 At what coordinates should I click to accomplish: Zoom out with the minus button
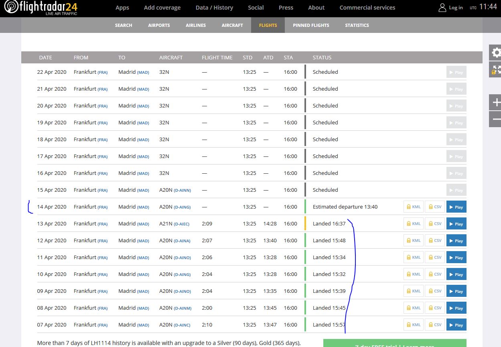495,119
